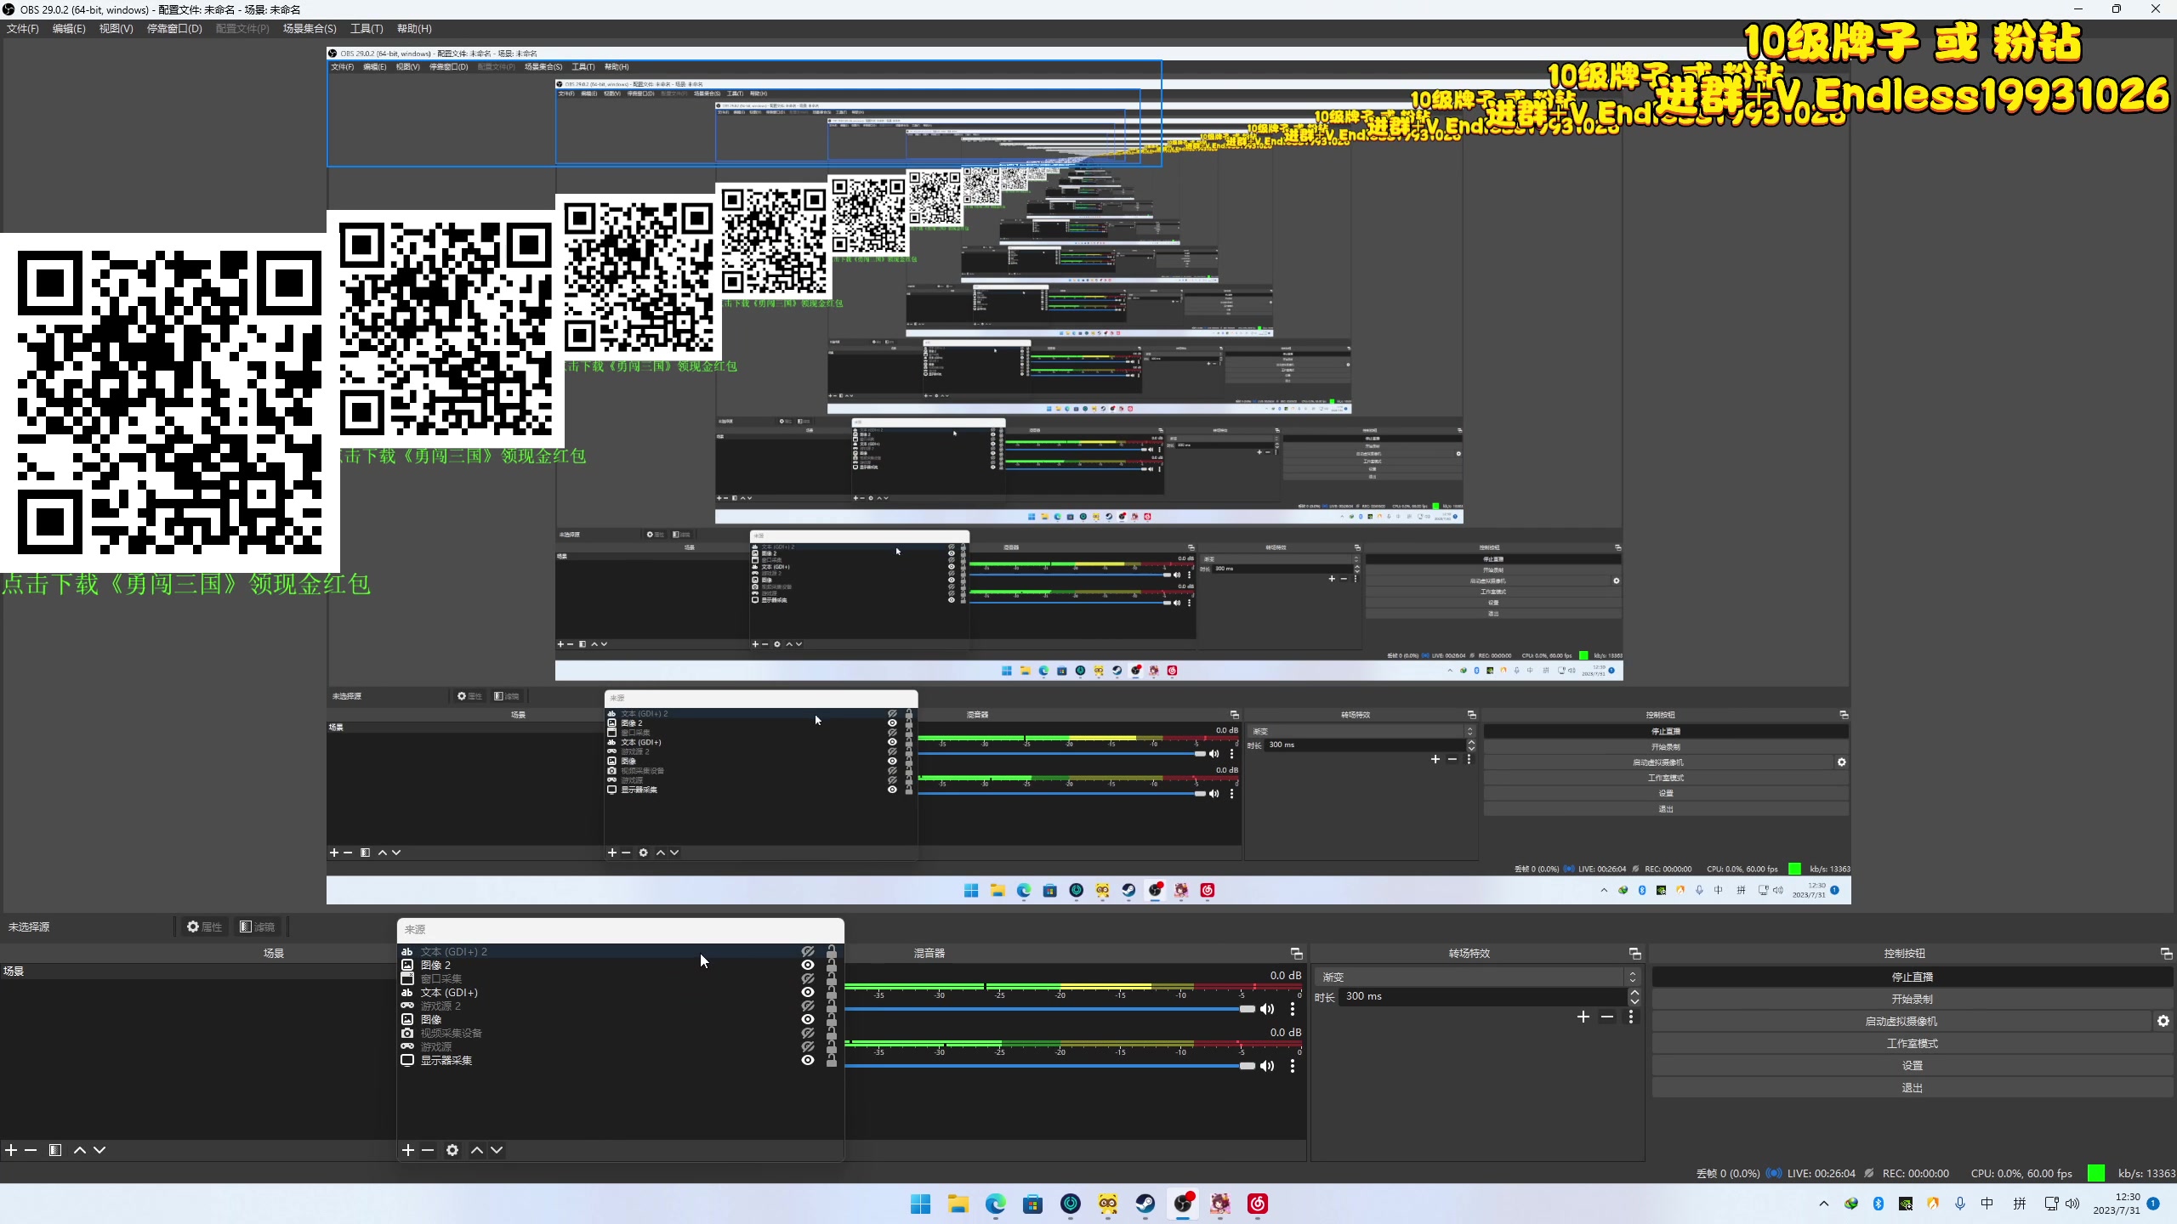Show the 视频采集设备 source
The width and height of the screenshot is (2177, 1224).
pos(808,1034)
